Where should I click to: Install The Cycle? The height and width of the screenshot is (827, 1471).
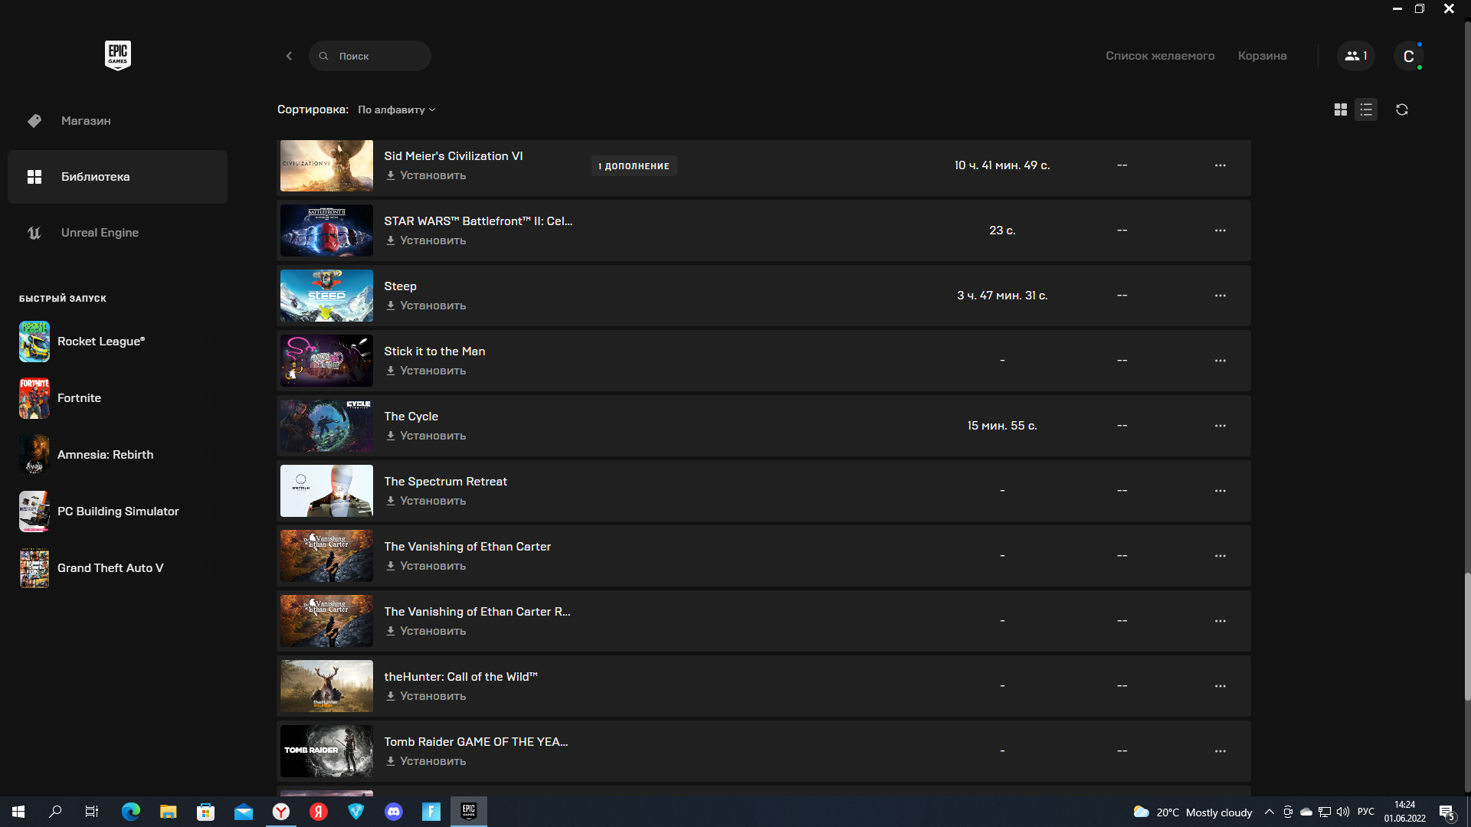(x=426, y=436)
